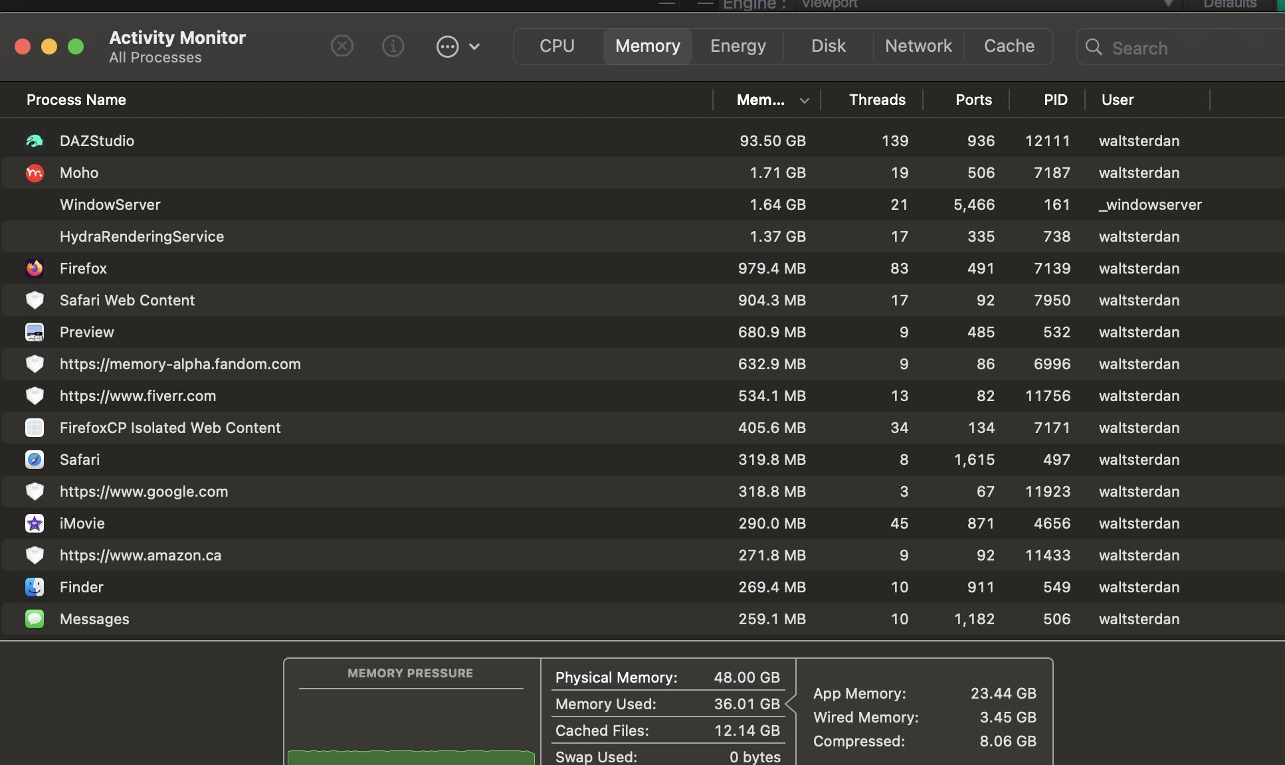Click the Messages green bubble icon
Viewport: 1285px width, 765px height.
[x=35, y=619]
